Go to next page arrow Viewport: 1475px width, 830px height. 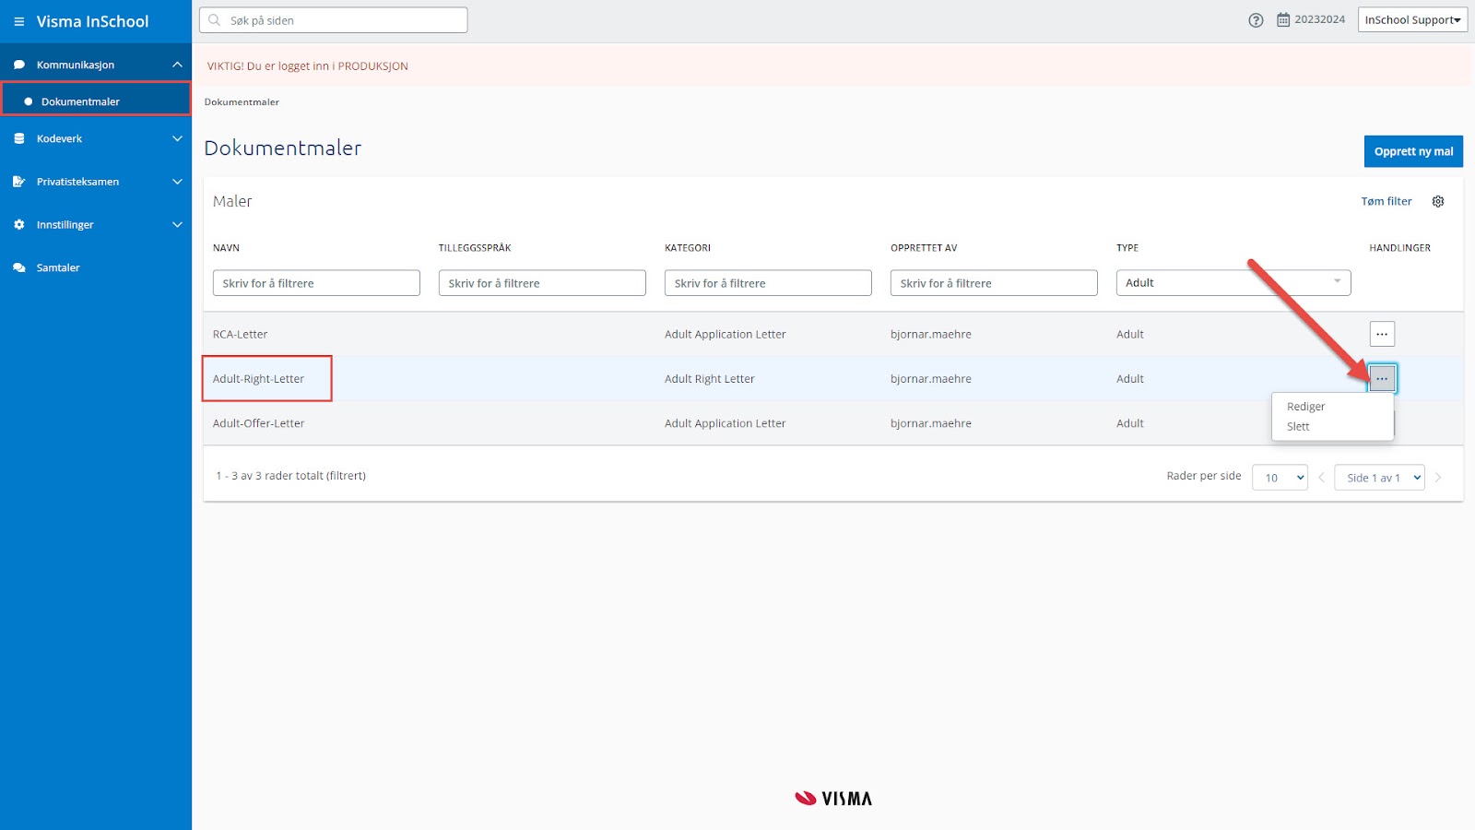pyautogui.click(x=1438, y=478)
